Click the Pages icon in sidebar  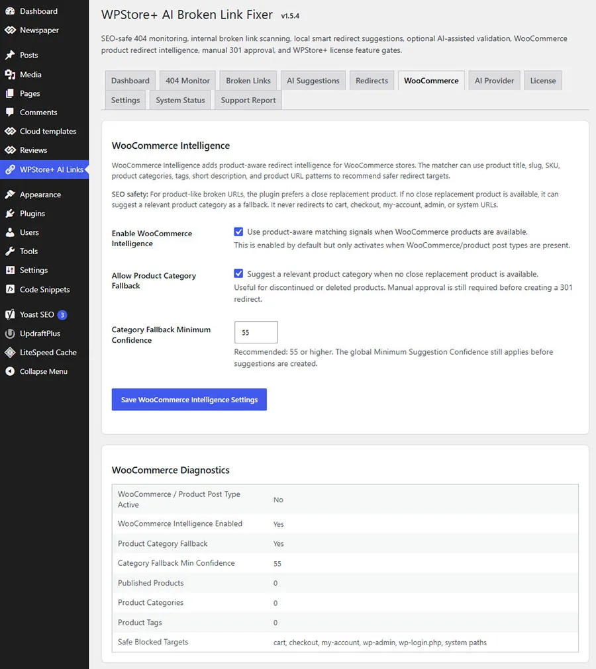10,93
